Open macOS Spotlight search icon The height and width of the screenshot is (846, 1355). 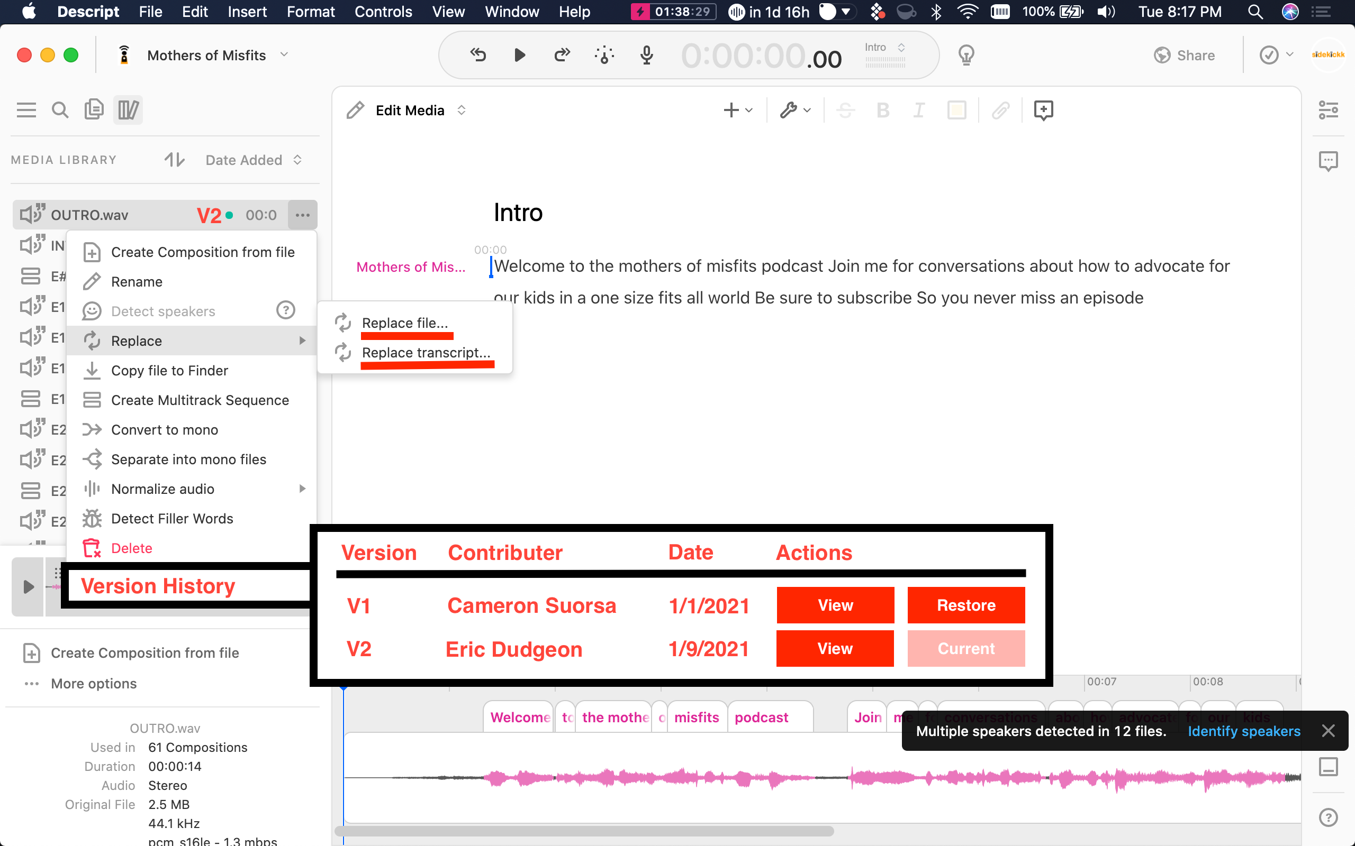tap(1255, 12)
